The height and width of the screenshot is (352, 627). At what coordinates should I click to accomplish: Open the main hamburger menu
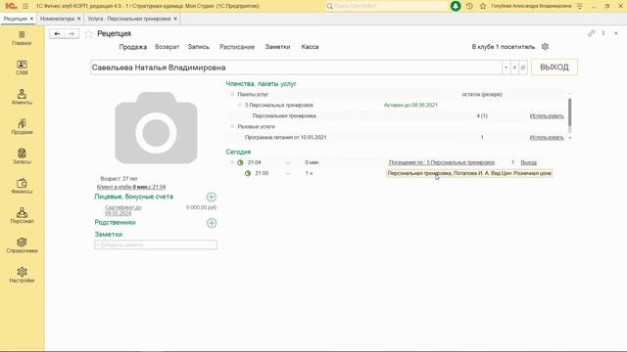click(25, 6)
